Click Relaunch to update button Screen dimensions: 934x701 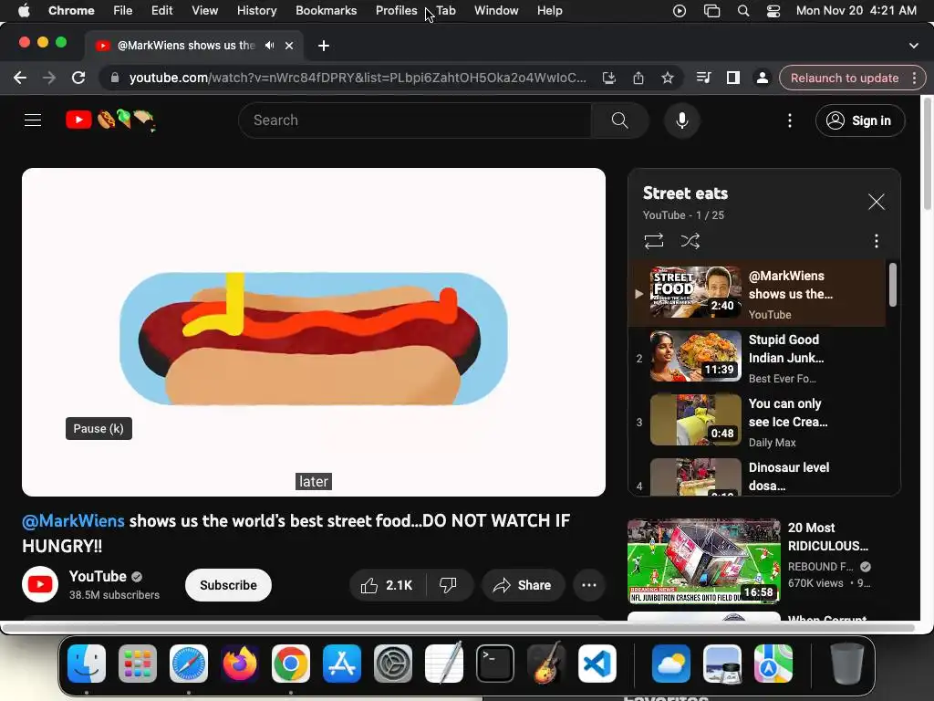[844, 78]
